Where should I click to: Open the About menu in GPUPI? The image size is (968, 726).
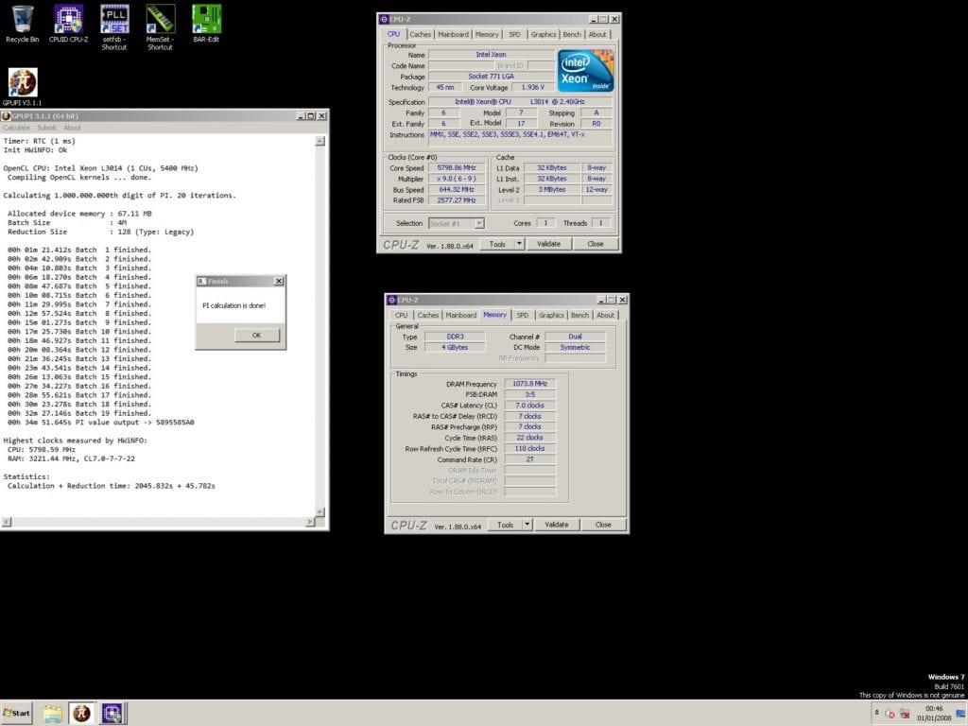[72, 128]
